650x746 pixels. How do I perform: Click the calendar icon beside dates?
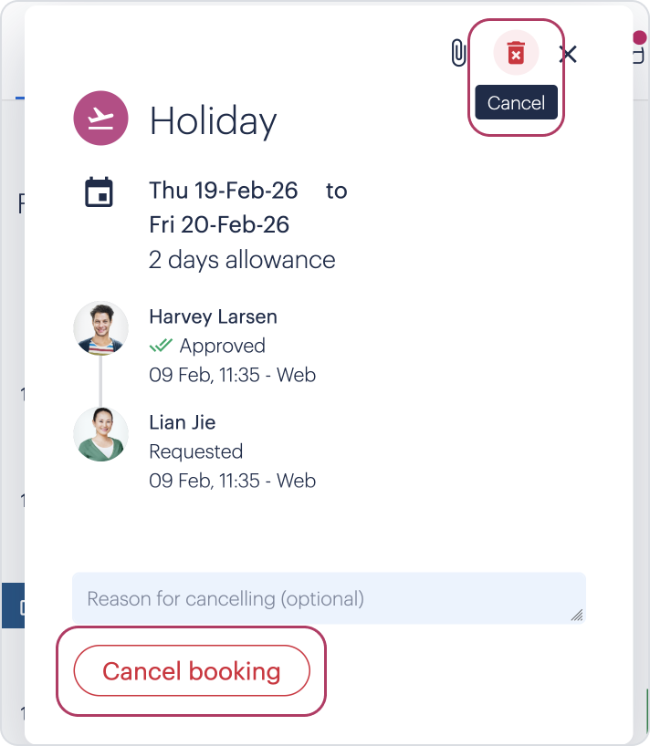99,192
